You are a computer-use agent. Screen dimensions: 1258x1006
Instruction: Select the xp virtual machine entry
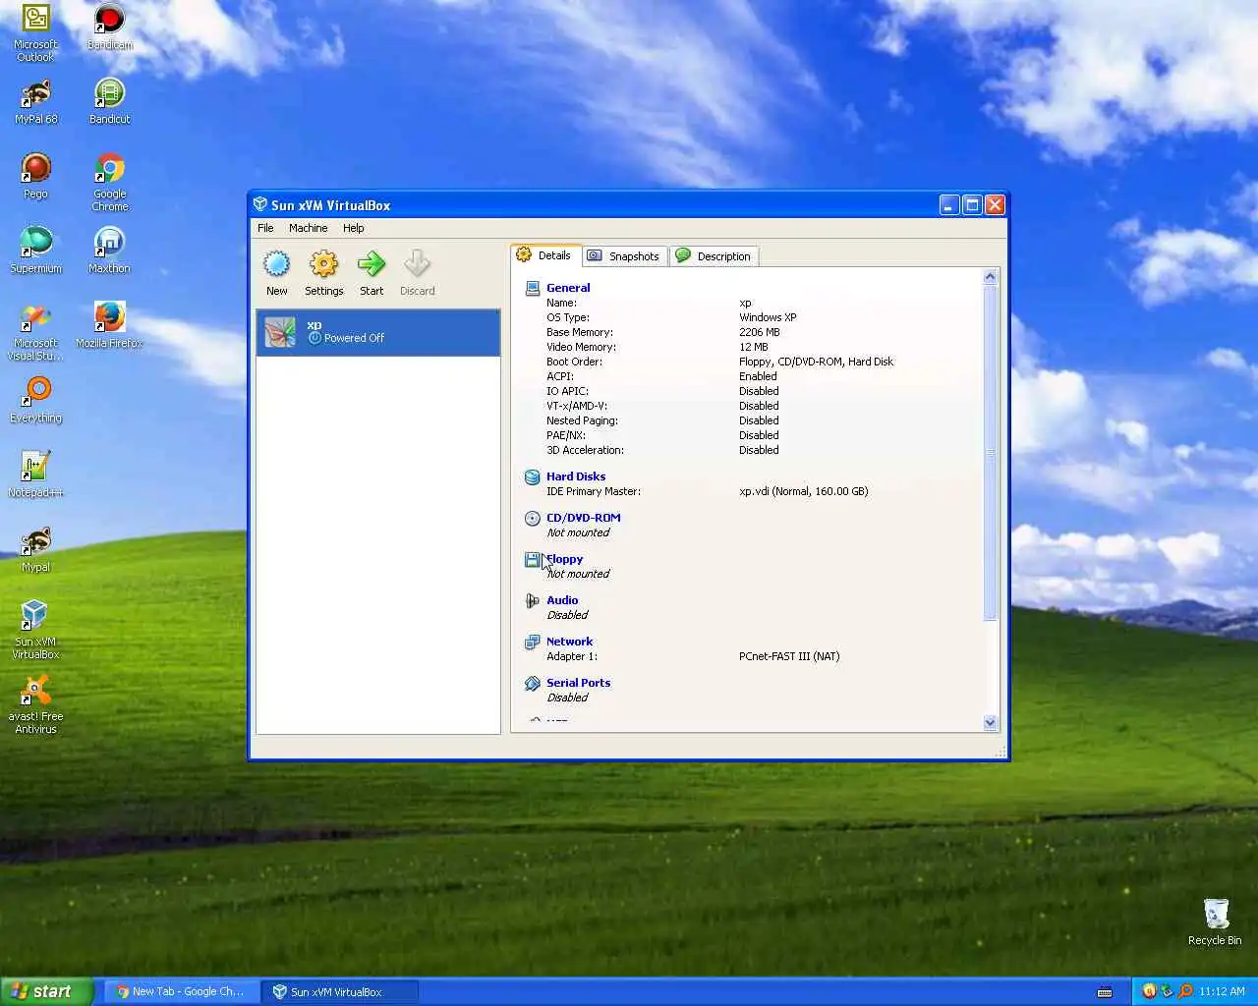pyautogui.click(x=378, y=332)
